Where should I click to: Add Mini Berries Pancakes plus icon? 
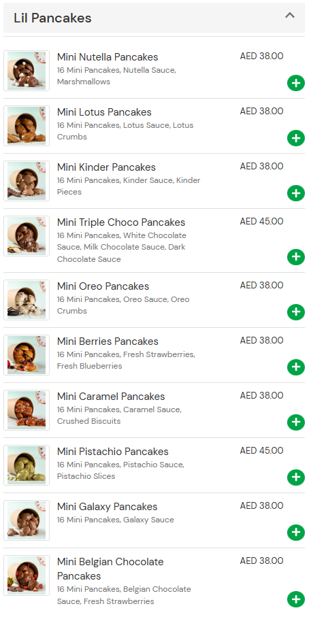pos(295,367)
